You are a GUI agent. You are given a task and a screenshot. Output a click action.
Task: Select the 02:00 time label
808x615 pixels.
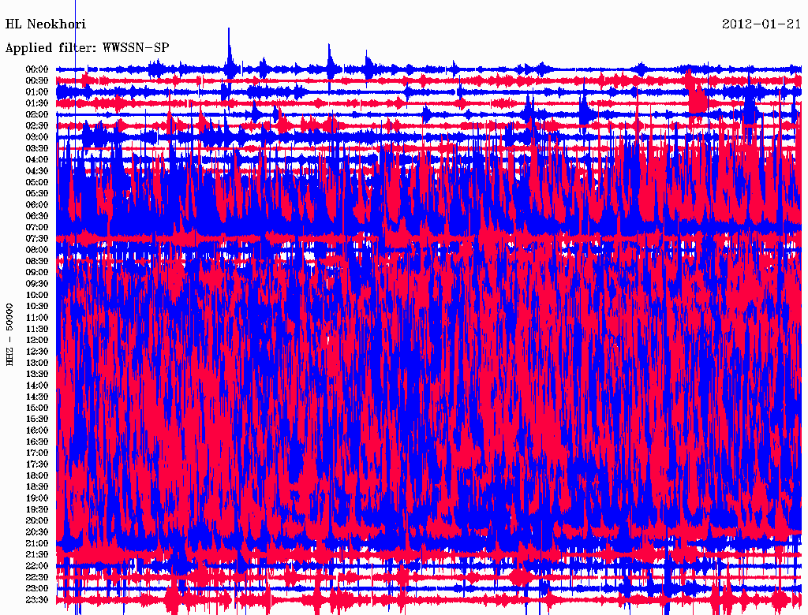point(37,114)
